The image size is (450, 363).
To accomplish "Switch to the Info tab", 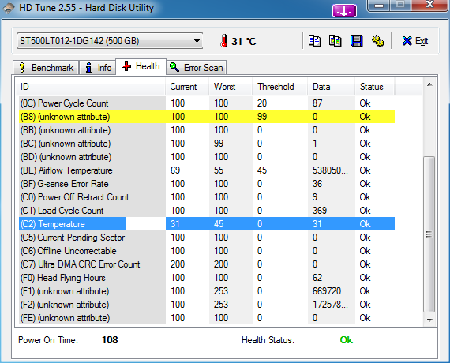I will click(98, 68).
